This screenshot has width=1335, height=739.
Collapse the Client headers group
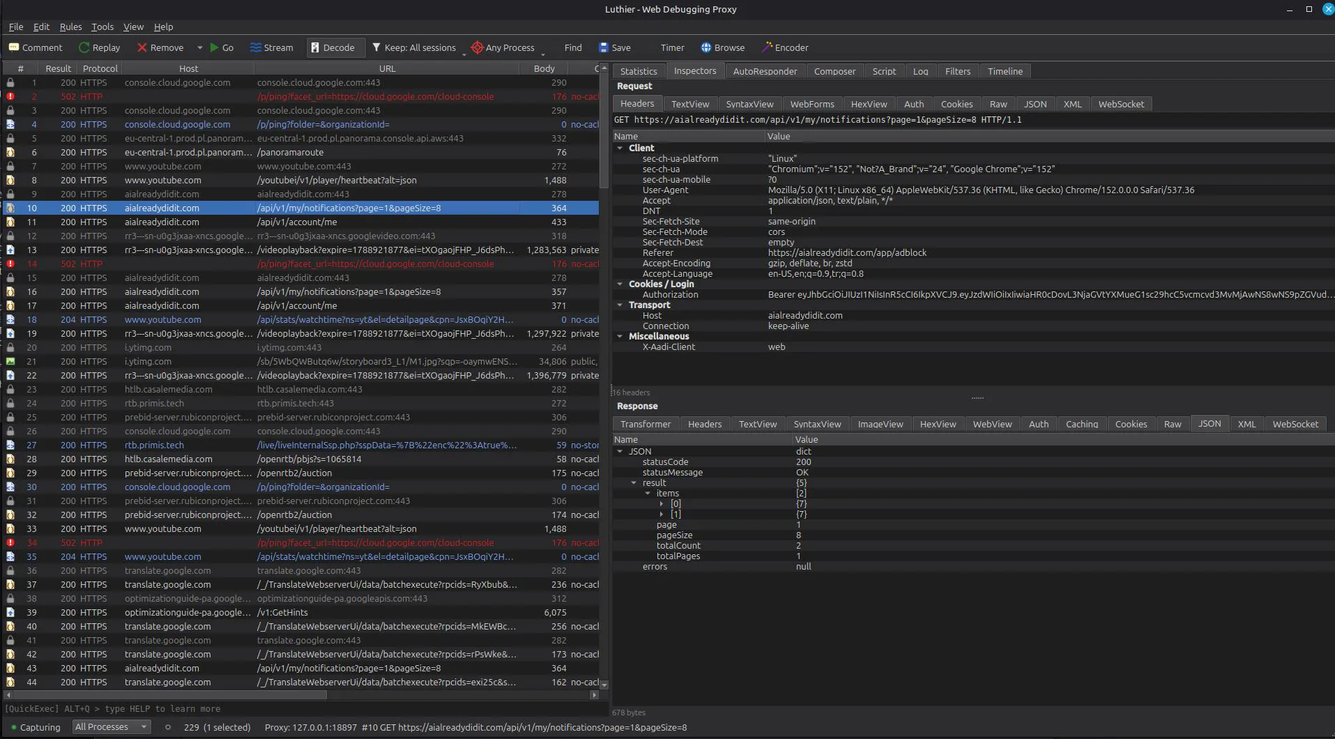click(x=620, y=148)
